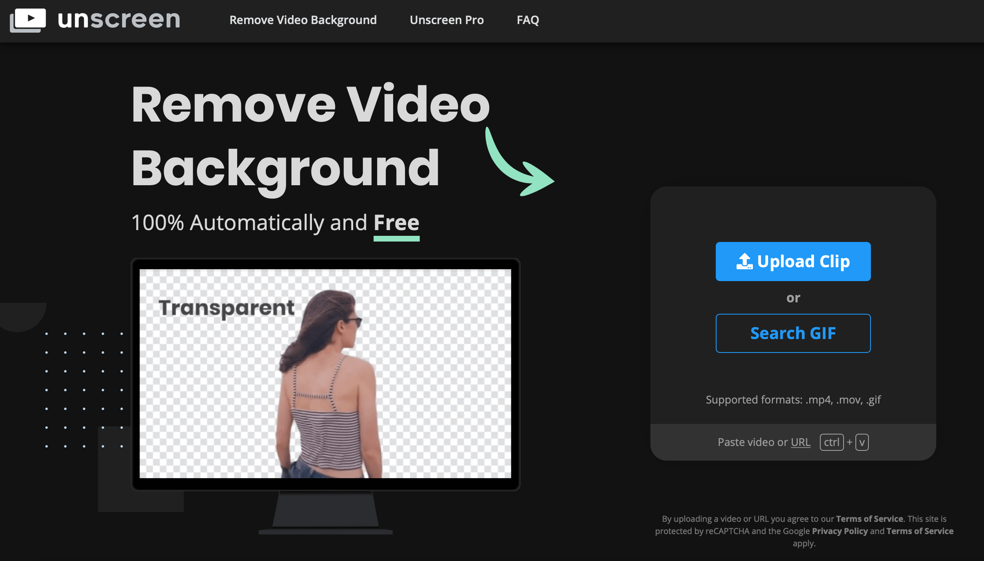Screen dimensions: 984x561
Task: Open Google Terms of Service link
Action: 919,531
